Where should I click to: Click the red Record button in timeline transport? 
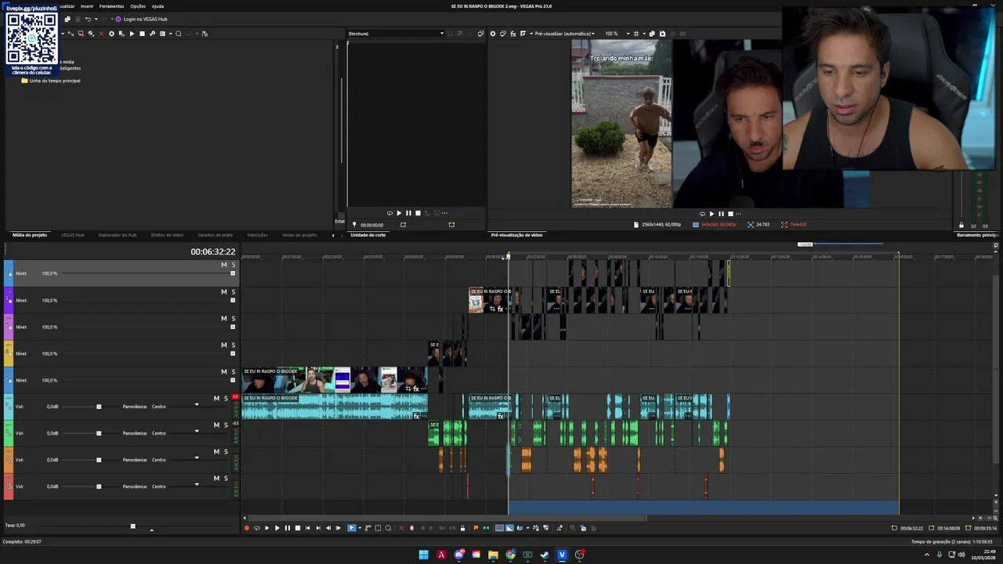247,528
